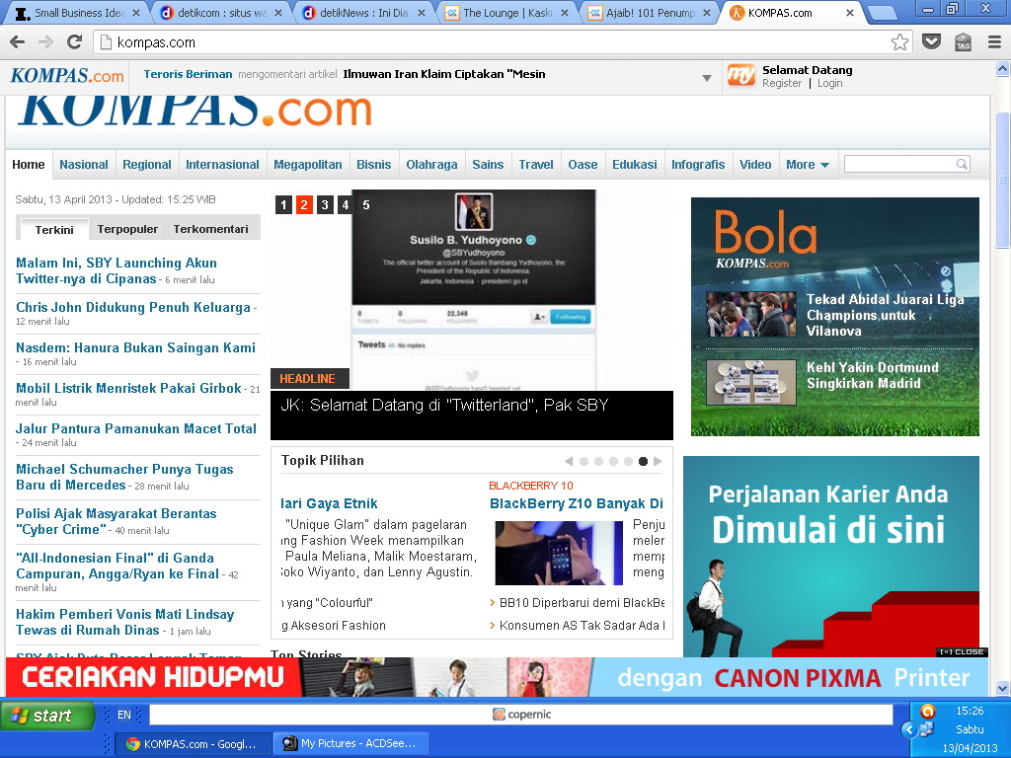
Task: Select headline slide number 3
Action: [325, 205]
